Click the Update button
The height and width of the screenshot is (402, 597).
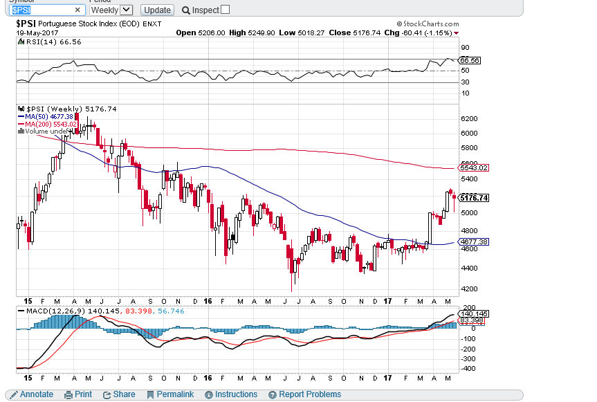coord(157,10)
